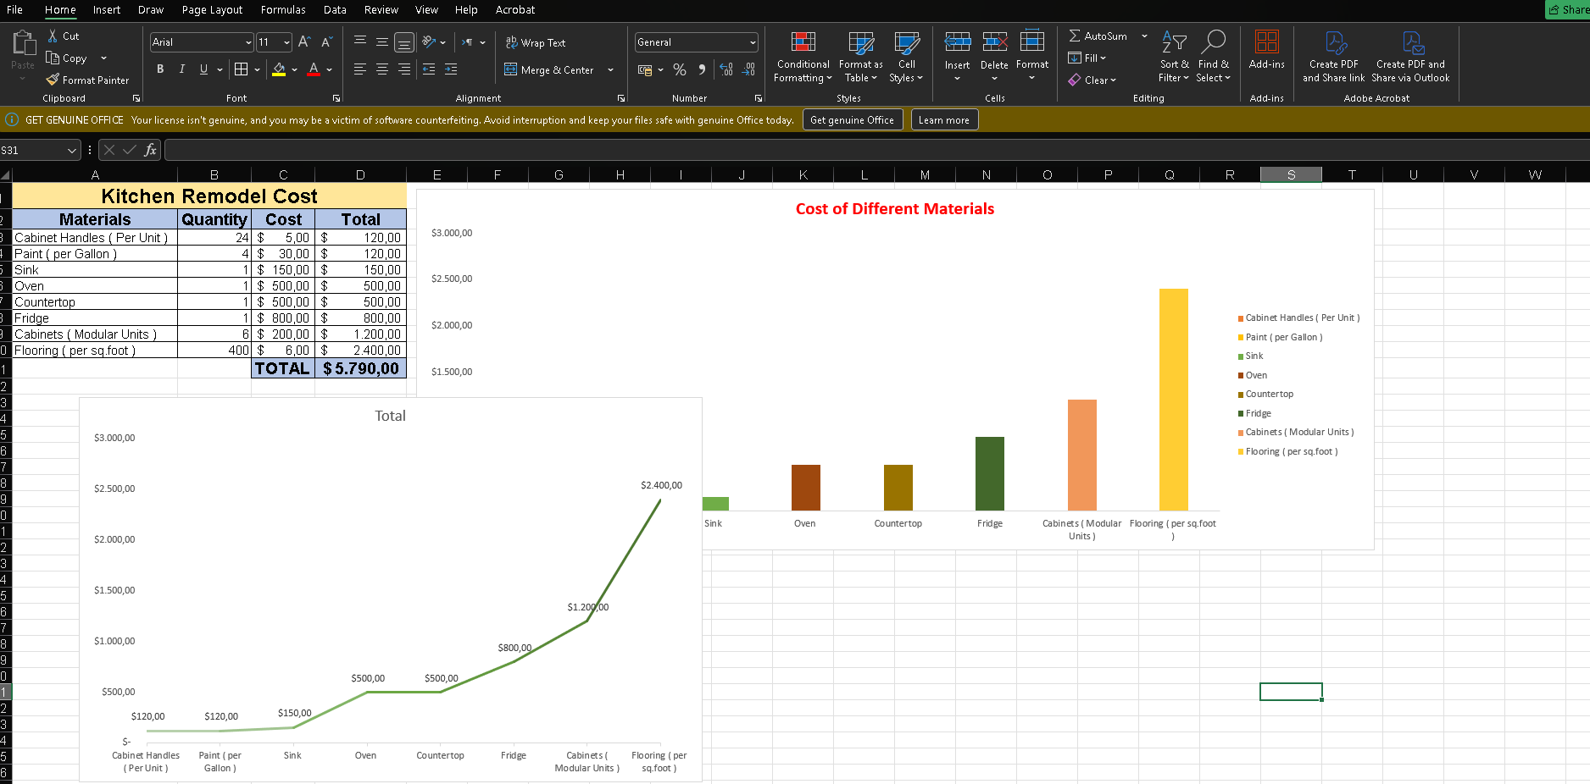Click the Add-ins icon
1590x784 pixels.
pyautogui.click(x=1266, y=41)
